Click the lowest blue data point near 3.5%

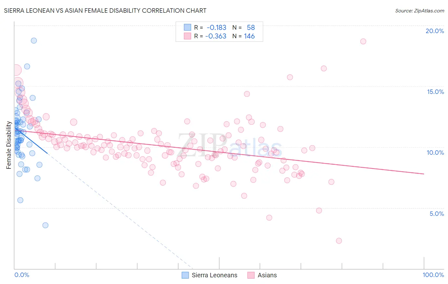(45, 225)
